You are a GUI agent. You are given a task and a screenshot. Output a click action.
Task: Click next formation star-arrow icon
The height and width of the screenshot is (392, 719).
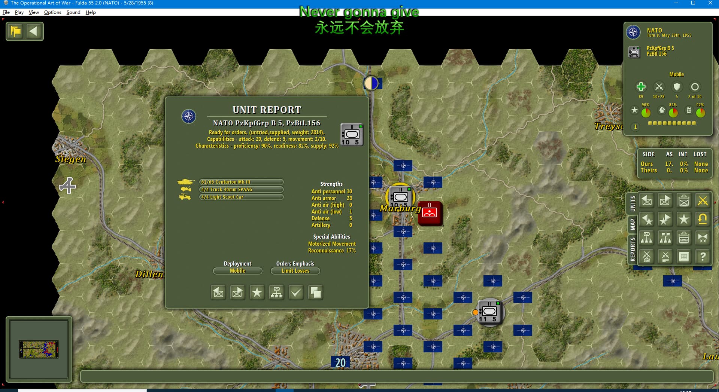point(665,219)
